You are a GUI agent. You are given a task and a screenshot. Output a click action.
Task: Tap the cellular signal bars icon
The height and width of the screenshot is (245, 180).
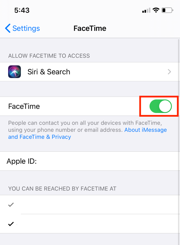click(x=146, y=11)
